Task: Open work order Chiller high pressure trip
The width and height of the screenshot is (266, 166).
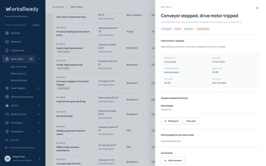Action: (69, 65)
